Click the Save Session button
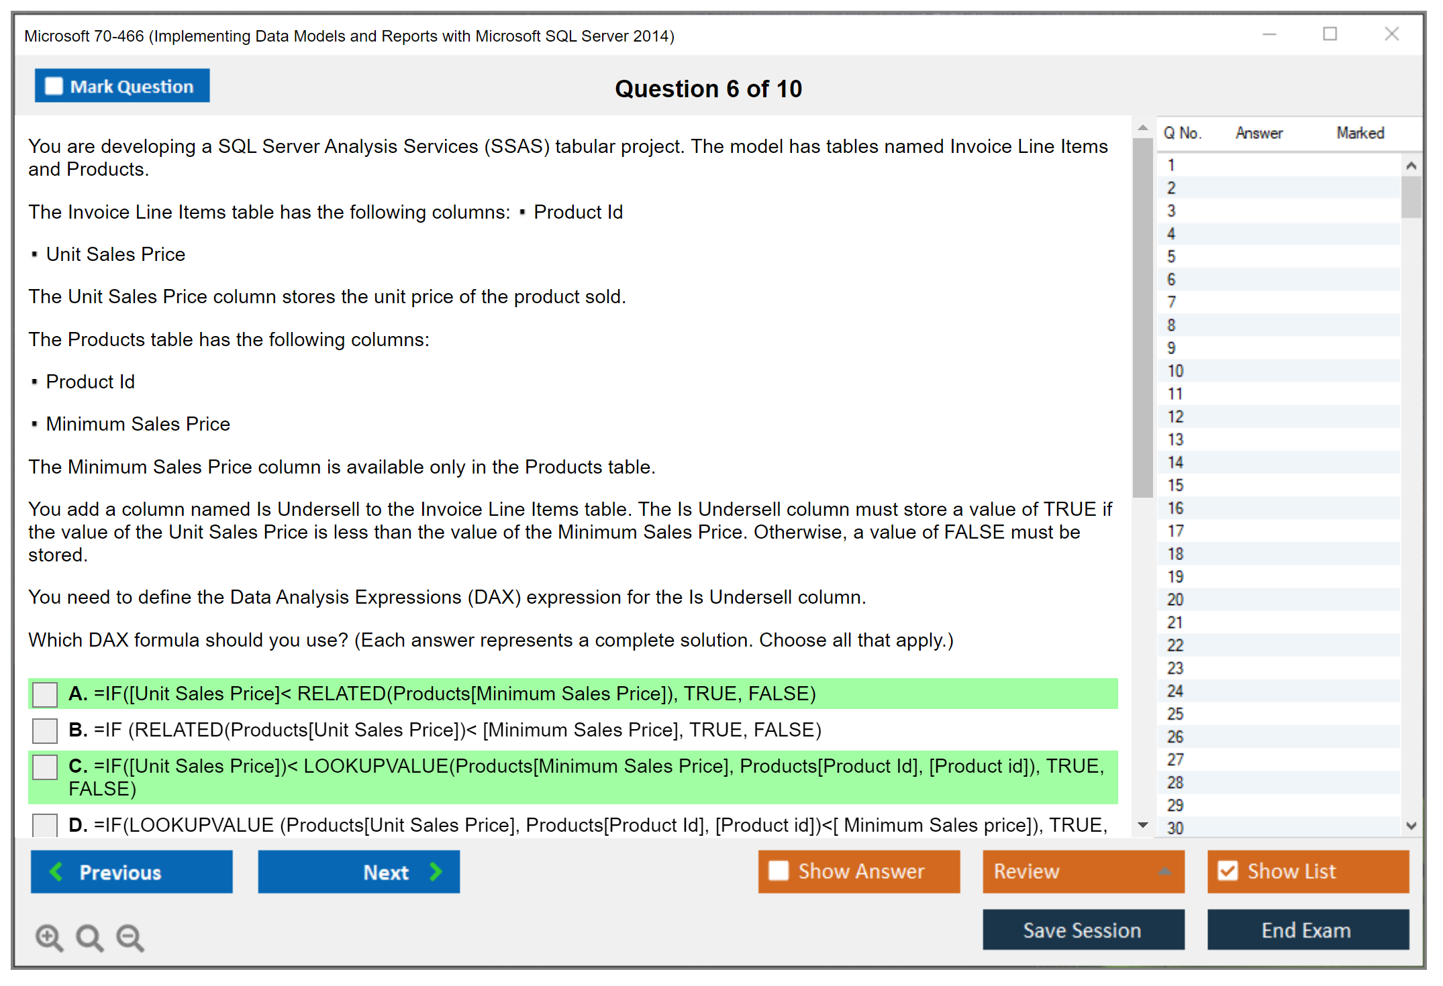 tap(1083, 930)
